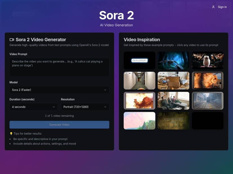Click the lightbulb tips icon
Screen dimensions: 233x174
point(11,134)
